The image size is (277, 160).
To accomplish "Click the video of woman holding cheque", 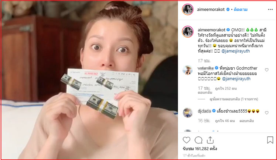I will coord(89,80).
